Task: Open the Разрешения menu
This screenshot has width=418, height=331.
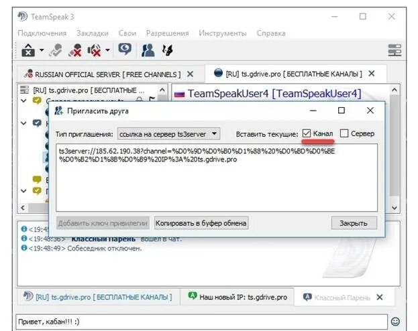Action: click(x=168, y=34)
